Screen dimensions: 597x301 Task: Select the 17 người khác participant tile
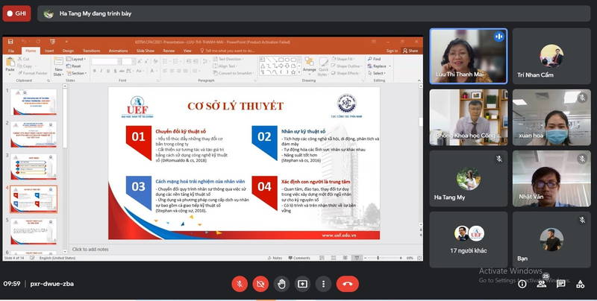[469, 240]
